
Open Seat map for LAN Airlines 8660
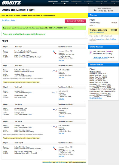(x=61, y=77)
